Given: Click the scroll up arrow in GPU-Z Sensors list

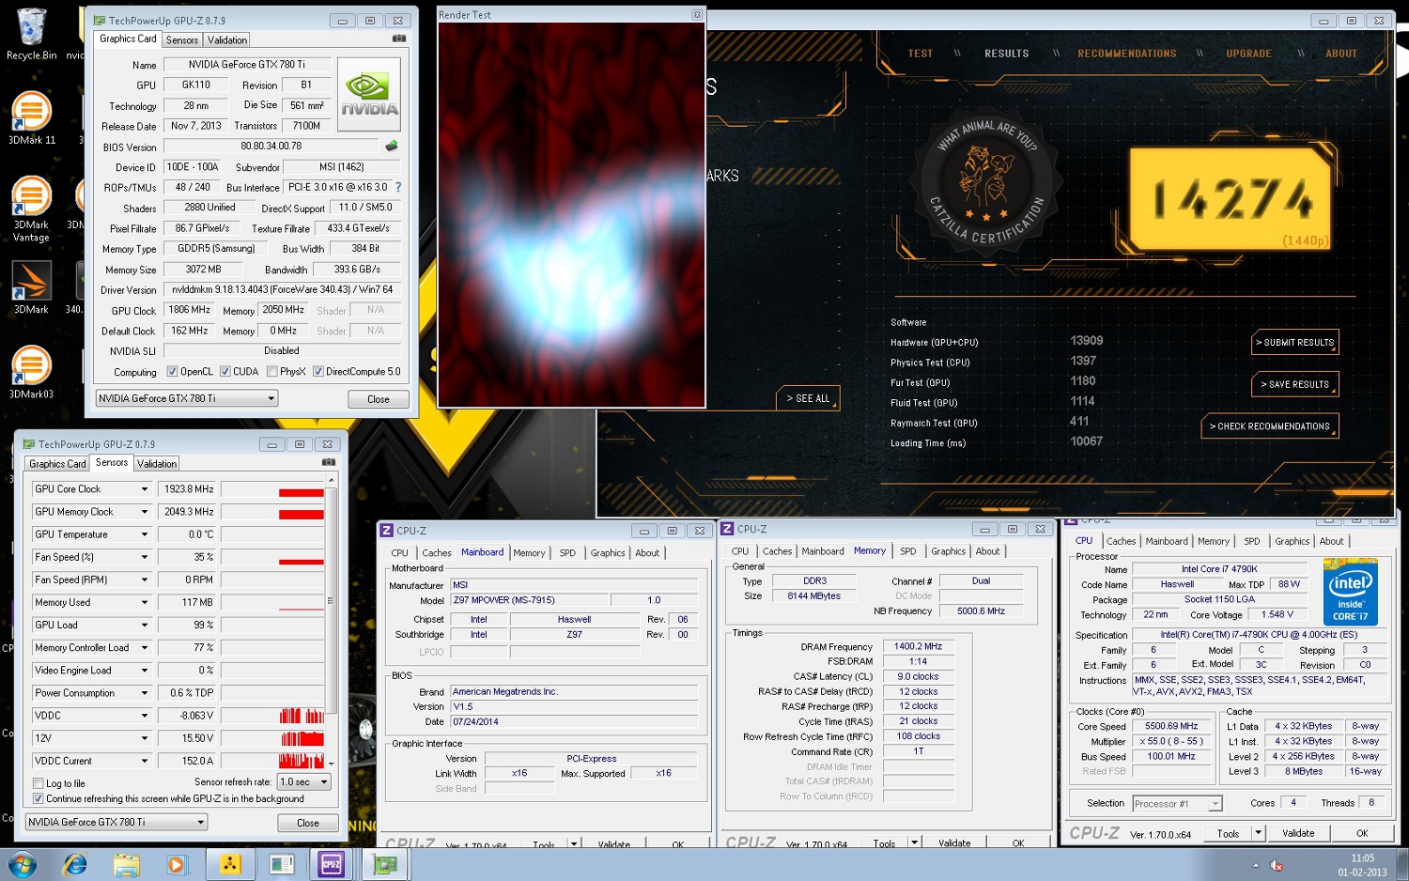Looking at the screenshot, I should (x=331, y=480).
